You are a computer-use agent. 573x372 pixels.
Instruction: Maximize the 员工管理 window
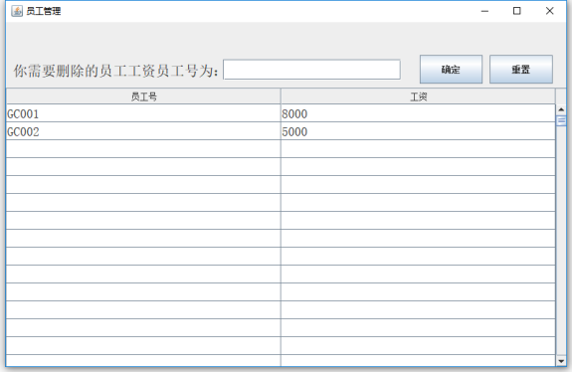516,11
